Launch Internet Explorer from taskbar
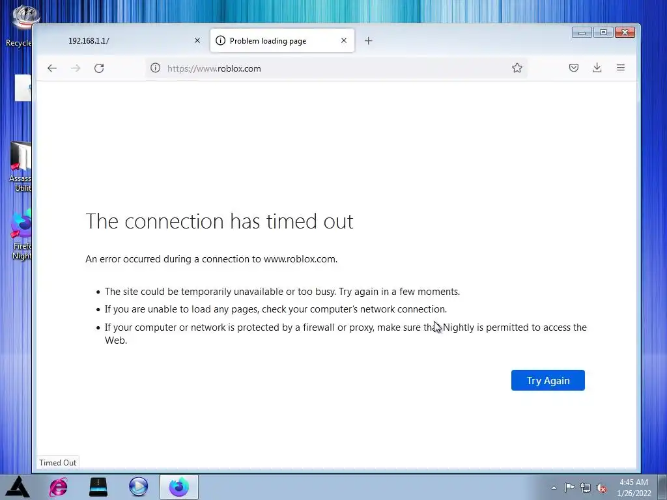The height and width of the screenshot is (500, 667). [x=58, y=487]
